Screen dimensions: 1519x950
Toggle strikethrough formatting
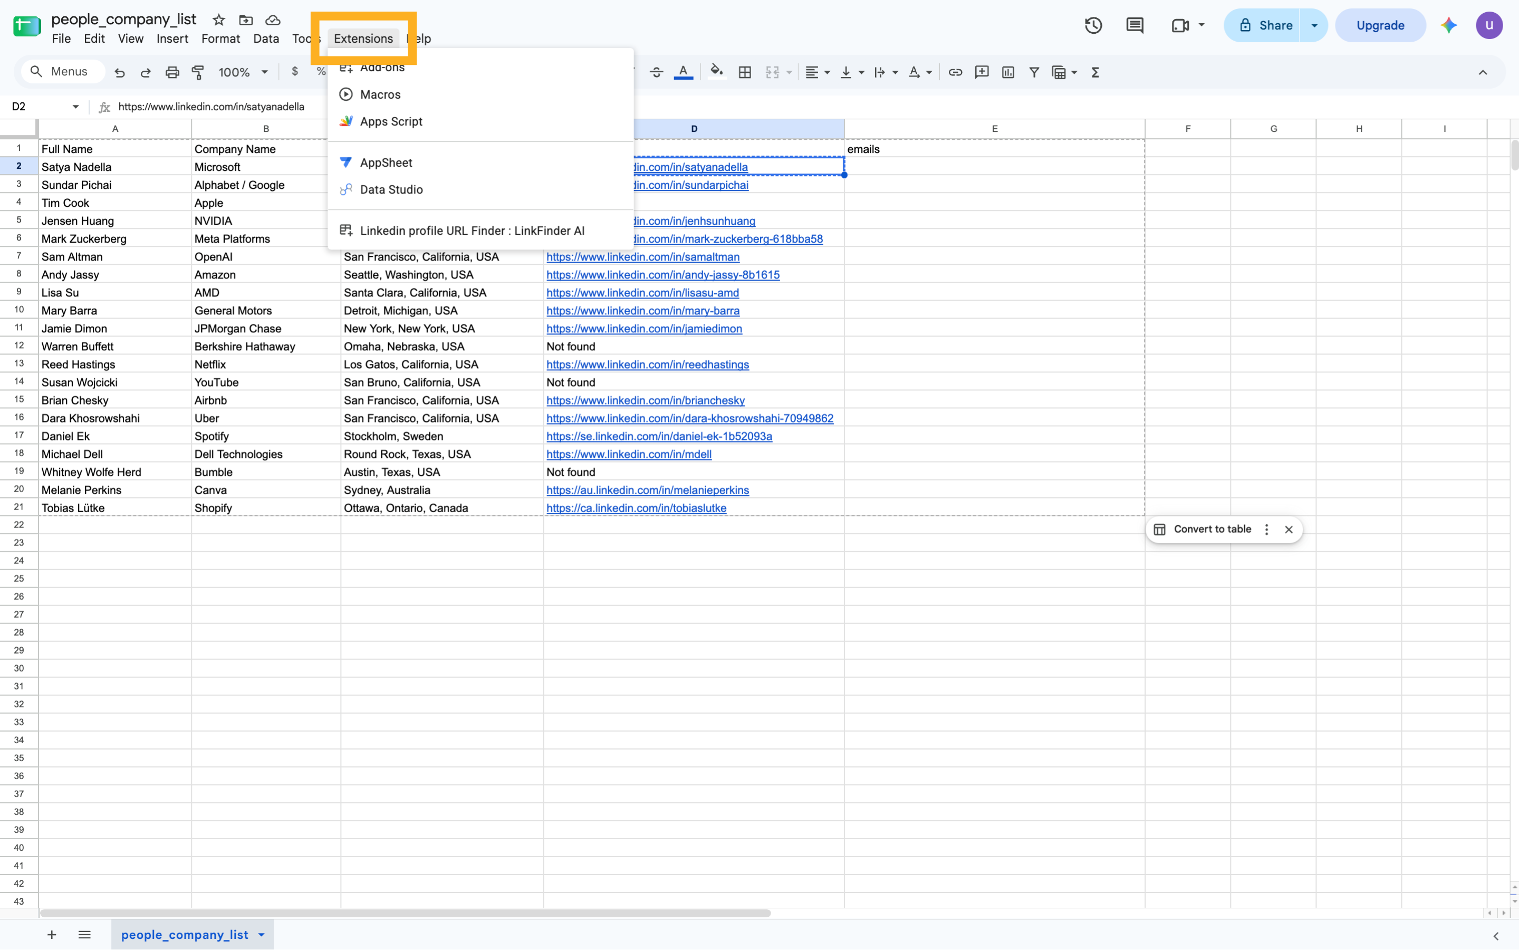click(x=657, y=72)
